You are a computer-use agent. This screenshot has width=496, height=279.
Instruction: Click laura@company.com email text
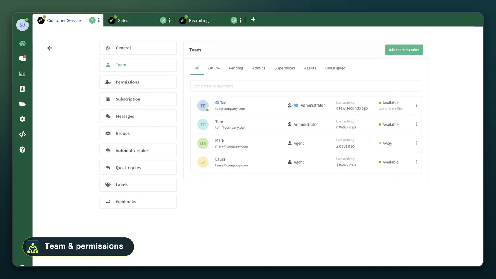point(232,166)
